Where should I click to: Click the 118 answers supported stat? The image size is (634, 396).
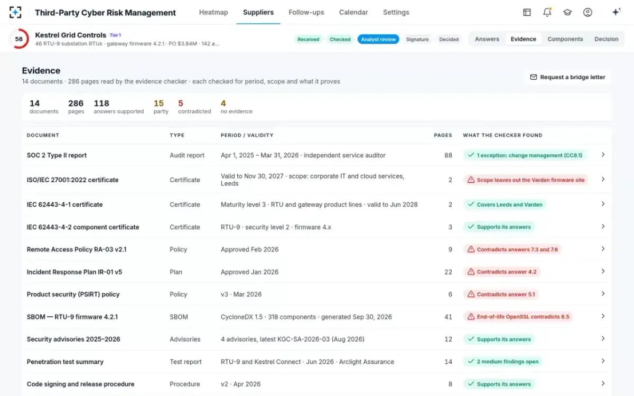pos(119,107)
